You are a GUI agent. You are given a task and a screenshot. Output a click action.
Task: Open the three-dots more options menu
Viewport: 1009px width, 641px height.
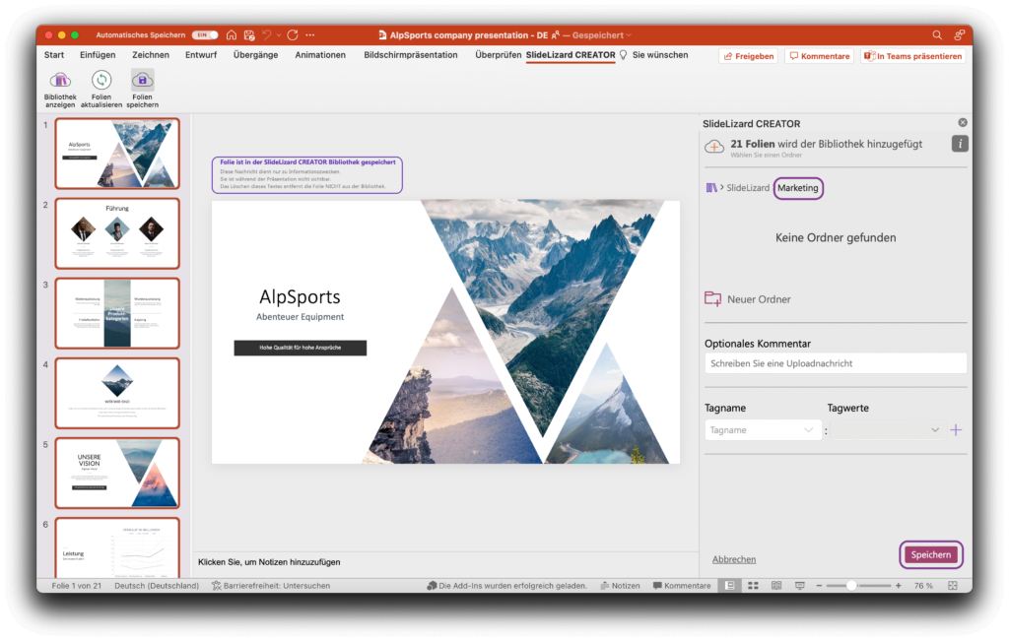pos(310,35)
